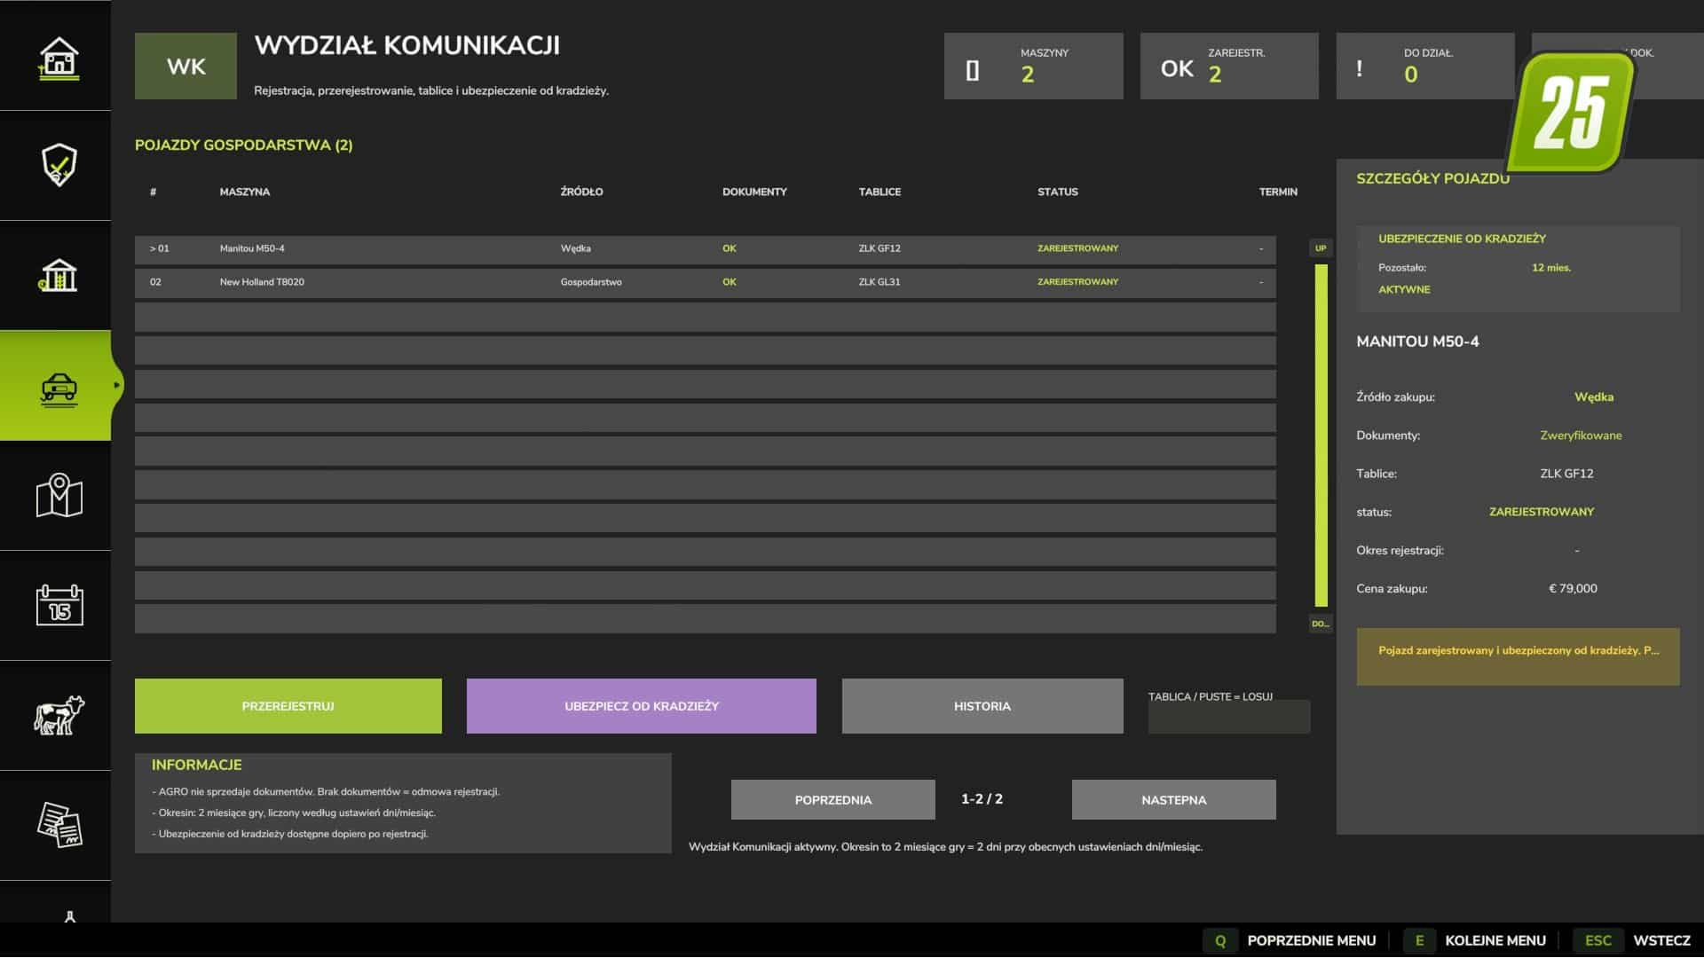Click the € 79,000 purchase price value

1573,589
